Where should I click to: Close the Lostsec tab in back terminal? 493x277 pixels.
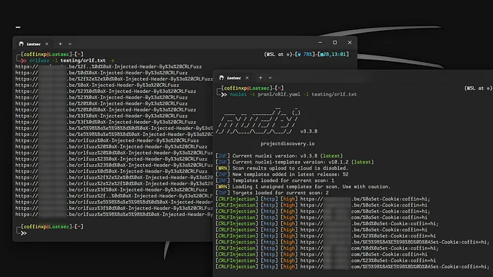tap(47, 44)
